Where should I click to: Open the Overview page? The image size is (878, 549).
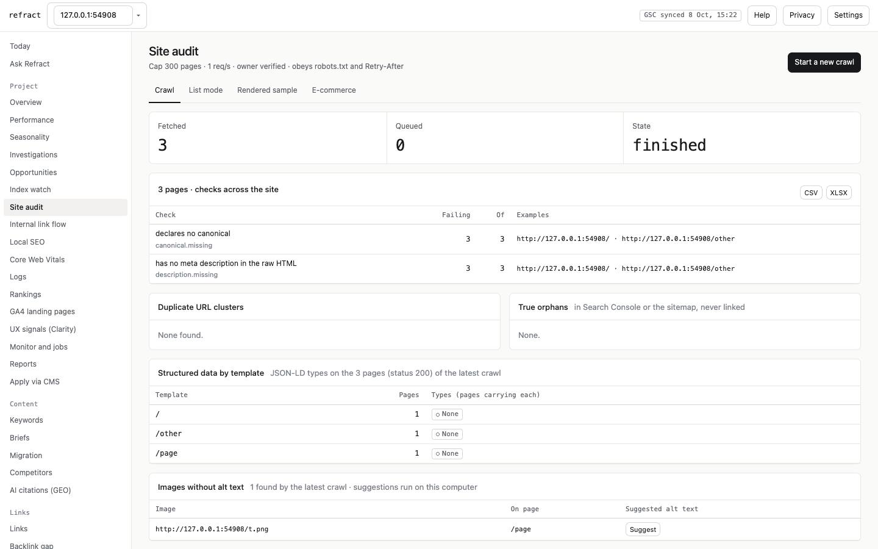point(65,102)
